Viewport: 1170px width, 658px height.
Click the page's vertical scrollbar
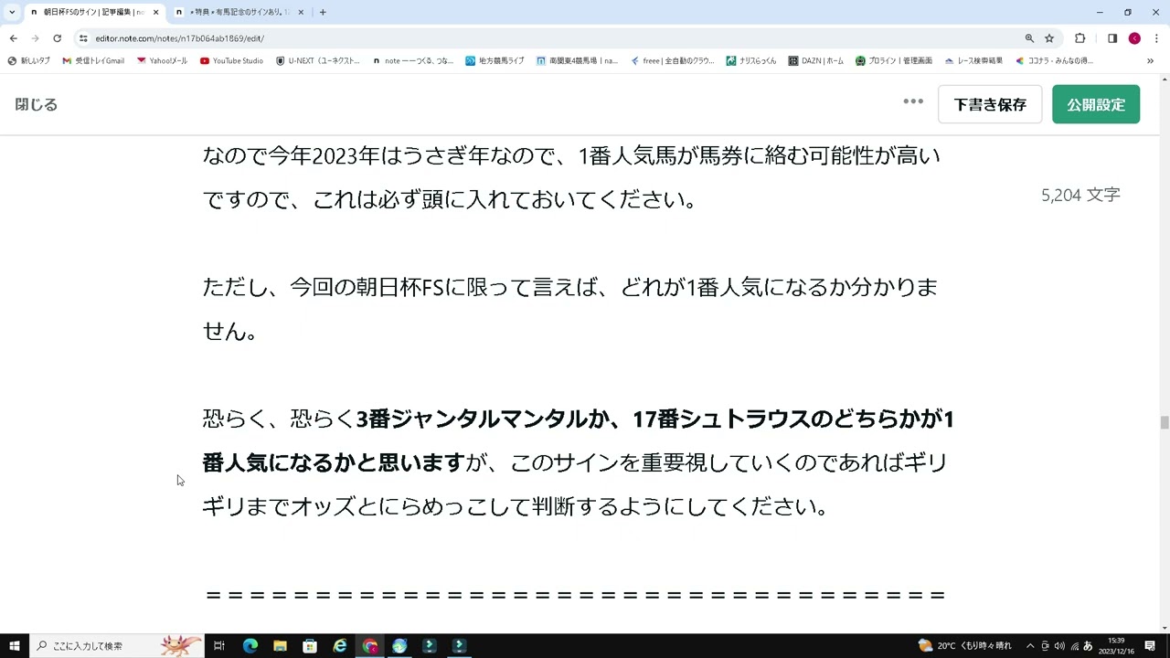pyautogui.click(x=1164, y=420)
